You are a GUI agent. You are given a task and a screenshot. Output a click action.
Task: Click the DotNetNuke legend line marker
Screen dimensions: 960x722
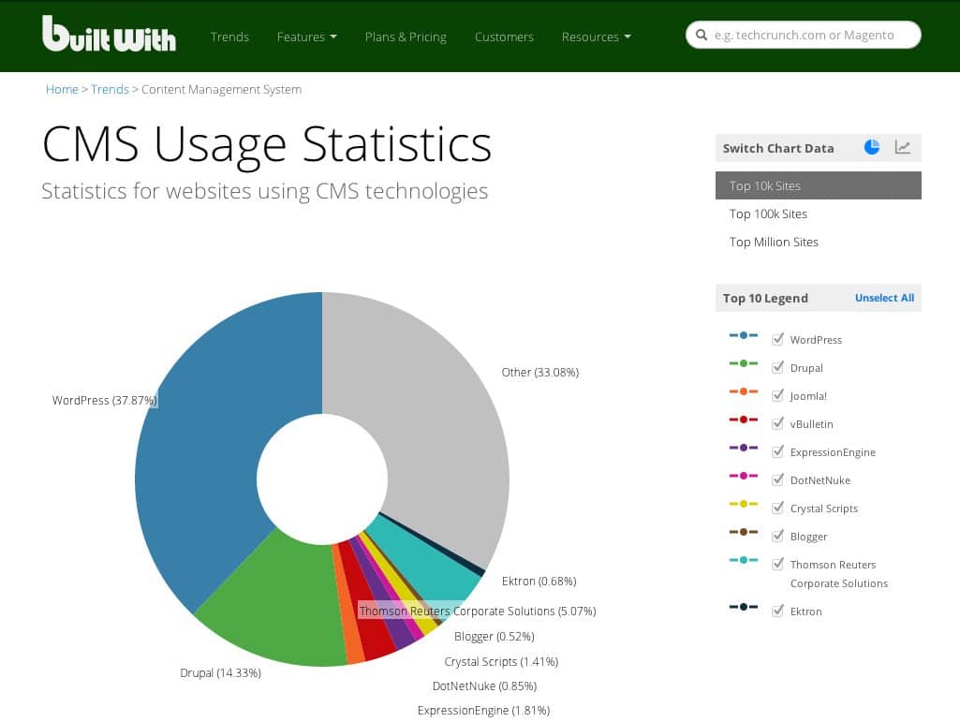point(744,476)
